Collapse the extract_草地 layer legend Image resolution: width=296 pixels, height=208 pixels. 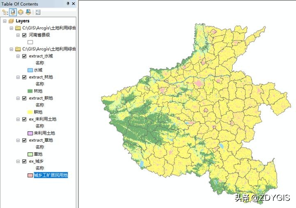click(18, 140)
